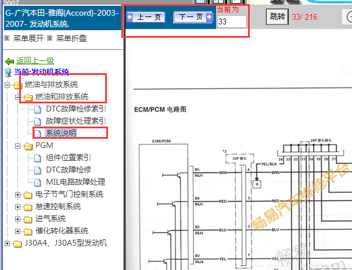Image resolution: width=352 pixels, height=270 pixels.
Task: Open 故障症状处理索引 page
Action: (76, 121)
